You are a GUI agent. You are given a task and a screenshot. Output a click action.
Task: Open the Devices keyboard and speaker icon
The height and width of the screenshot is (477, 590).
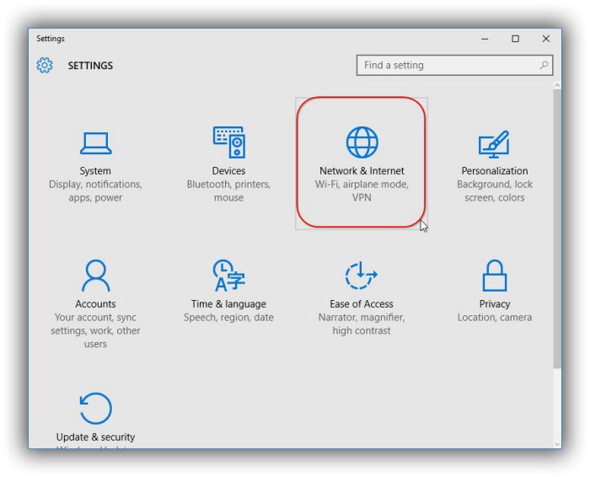pos(228,142)
